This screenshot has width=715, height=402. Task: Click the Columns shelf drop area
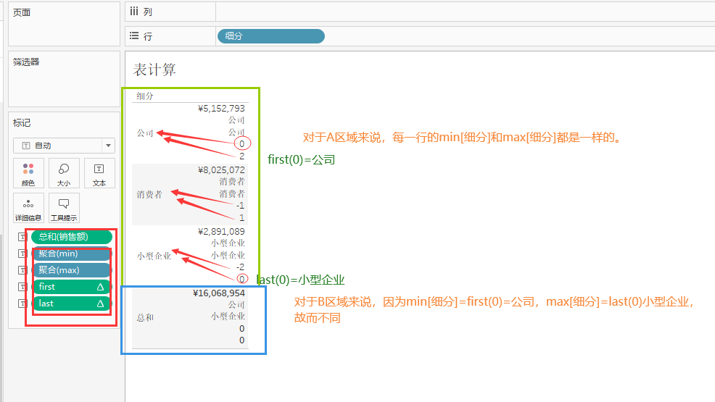[x=465, y=12]
